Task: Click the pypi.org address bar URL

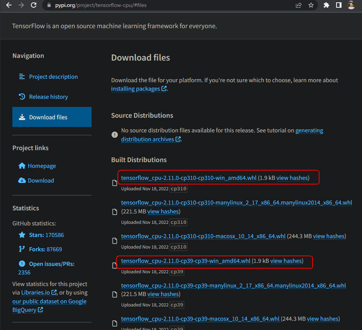Action: coord(101,5)
